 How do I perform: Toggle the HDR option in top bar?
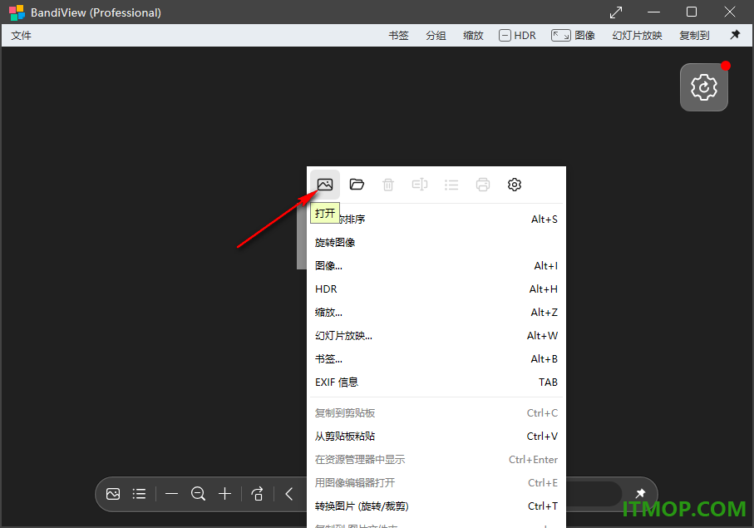(x=517, y=36)
